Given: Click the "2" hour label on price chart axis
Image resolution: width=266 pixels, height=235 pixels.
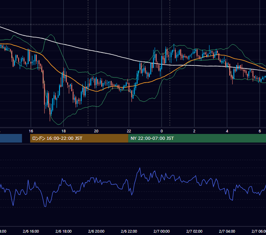Looking at the screenshot, I should point(194,131).
